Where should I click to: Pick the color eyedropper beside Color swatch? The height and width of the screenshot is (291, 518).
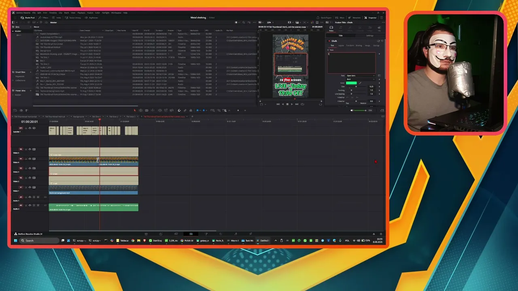pos(360,83)
